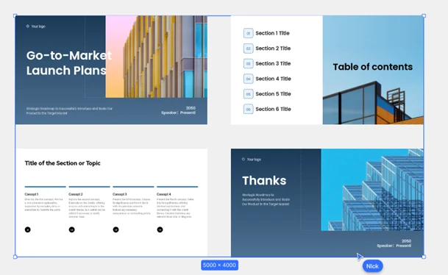The image size is (448, 275).
Task: Select the Table of contents heading
Action: pyautogui.click(x=372, y=67)
